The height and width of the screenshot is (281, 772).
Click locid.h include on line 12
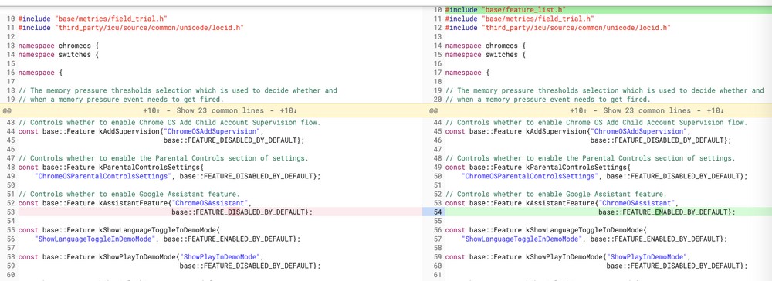coord(577,28)
